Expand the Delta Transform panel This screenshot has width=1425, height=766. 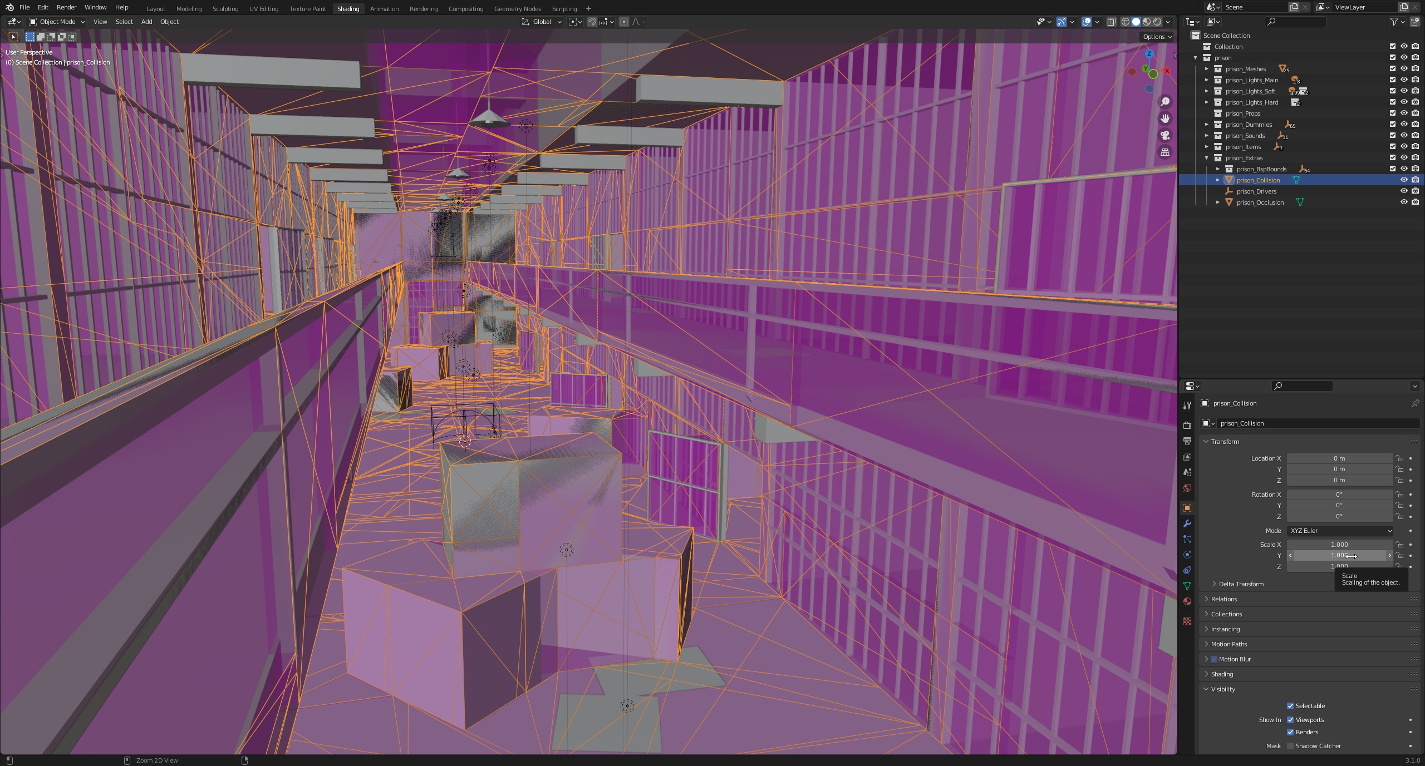pos(1241,584)
